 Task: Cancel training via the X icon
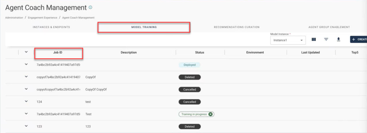pyautogui.click(x=211, y=114)
